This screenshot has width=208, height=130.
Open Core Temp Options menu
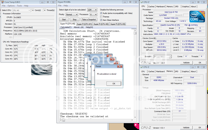[x=11, y=5]
